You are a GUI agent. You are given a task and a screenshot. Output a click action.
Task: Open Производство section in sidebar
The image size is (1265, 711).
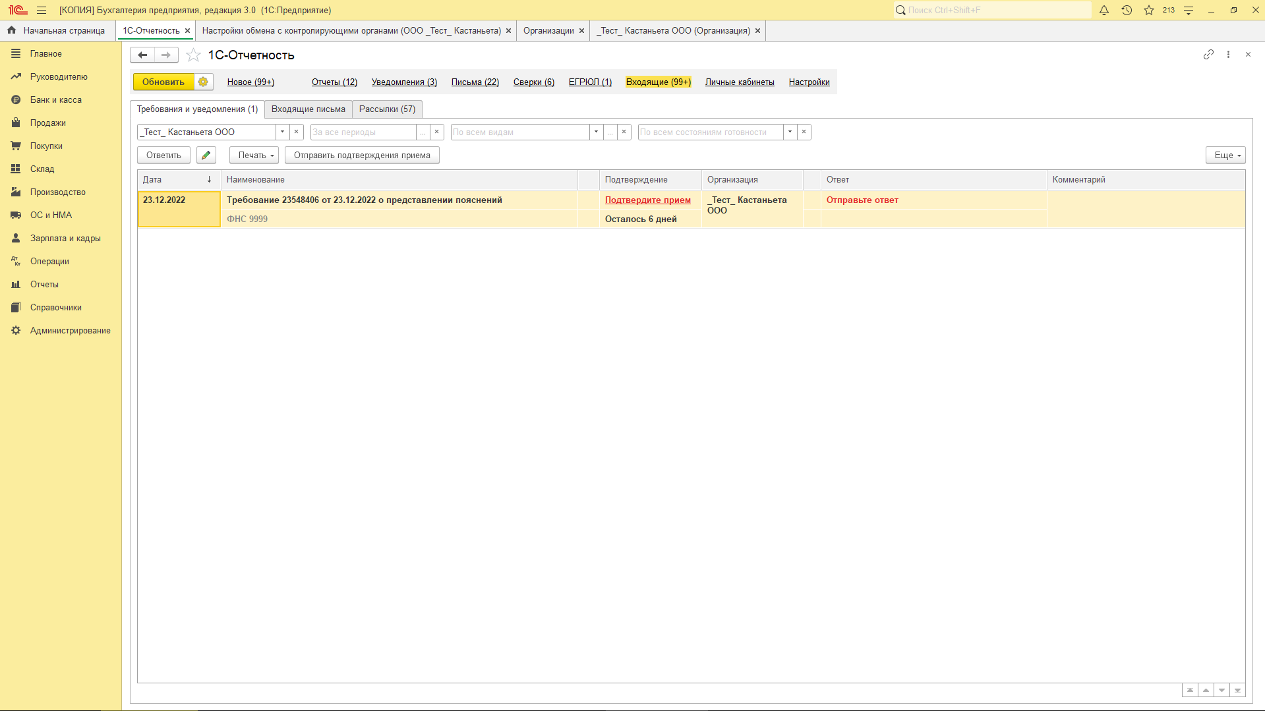(58, 192)
